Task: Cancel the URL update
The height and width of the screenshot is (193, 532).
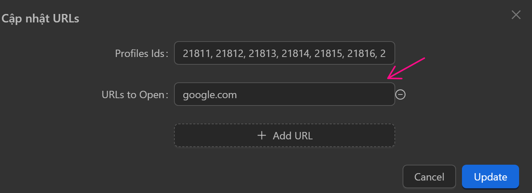Action: (429, 177)
